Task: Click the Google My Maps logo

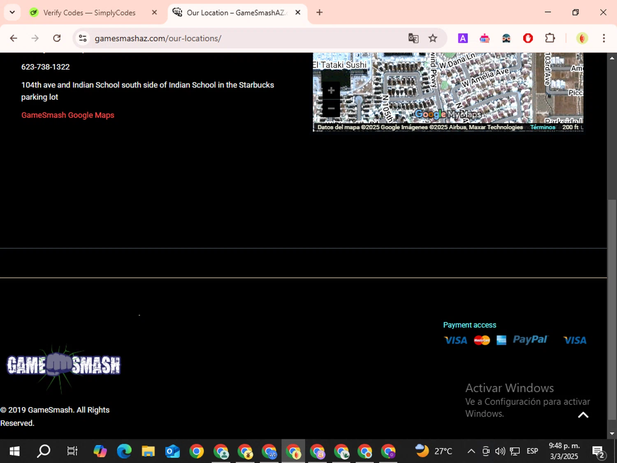Action: coord(448,114)
